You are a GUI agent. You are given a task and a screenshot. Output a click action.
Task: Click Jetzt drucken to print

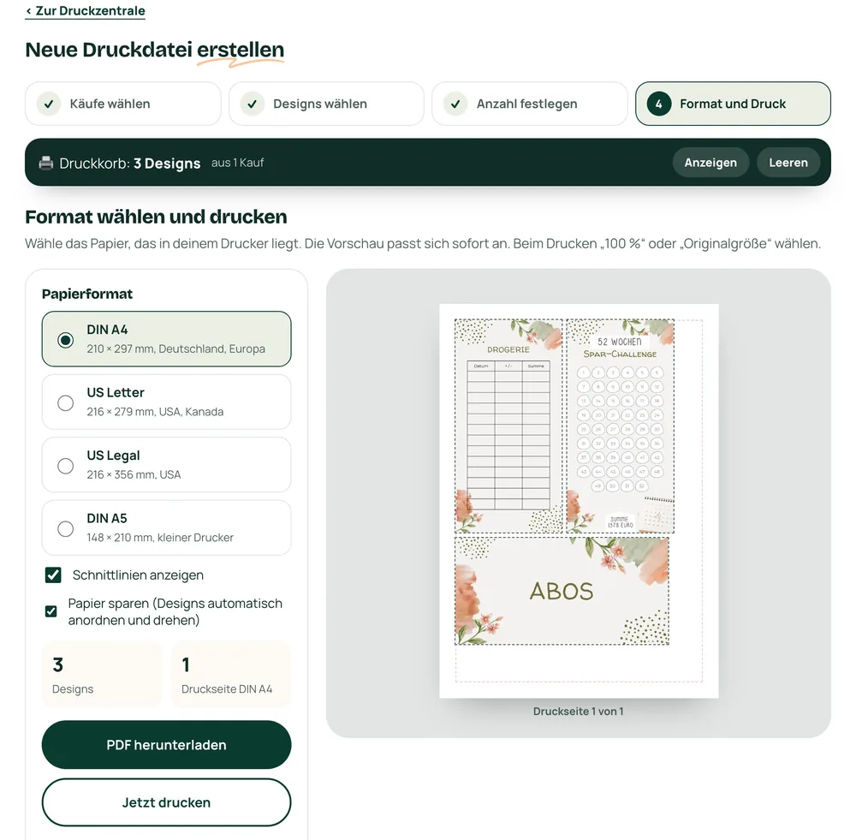coord(167,802)
